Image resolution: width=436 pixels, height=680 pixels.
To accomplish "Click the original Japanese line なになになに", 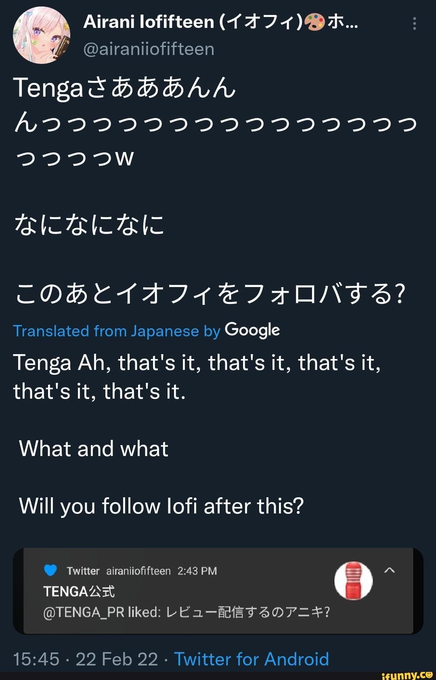I will (89, 225).
